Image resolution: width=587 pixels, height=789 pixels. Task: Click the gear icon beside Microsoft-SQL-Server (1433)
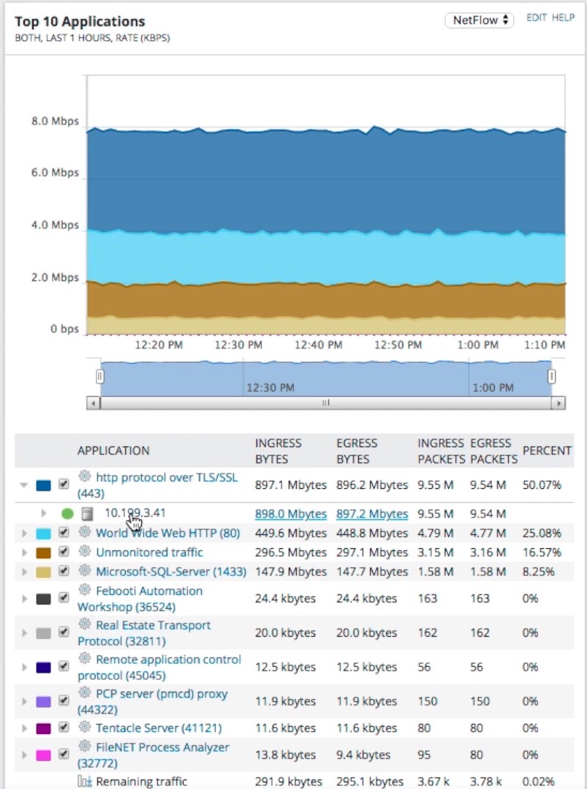coord(85,569)
